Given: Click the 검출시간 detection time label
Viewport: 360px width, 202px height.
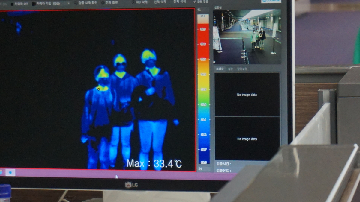Looking at the screenshot, I should click(x=224, y=164).
